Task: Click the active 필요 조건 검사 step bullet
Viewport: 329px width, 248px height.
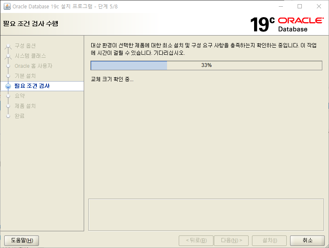Action: pos(8,86)
